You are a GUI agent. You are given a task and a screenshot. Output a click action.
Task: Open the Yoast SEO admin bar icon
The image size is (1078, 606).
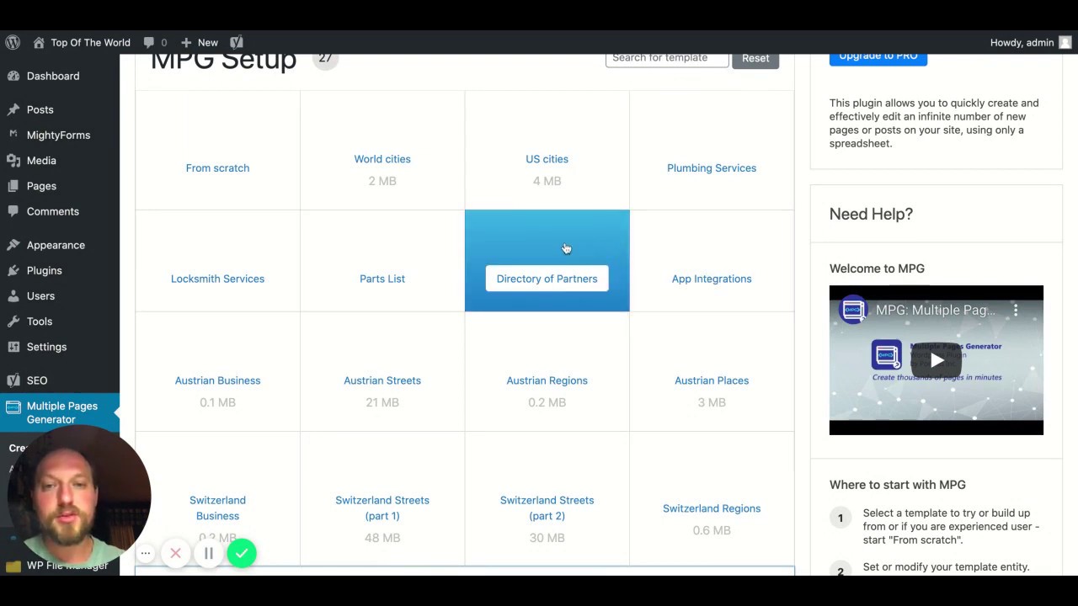click(x=237, y=42)
